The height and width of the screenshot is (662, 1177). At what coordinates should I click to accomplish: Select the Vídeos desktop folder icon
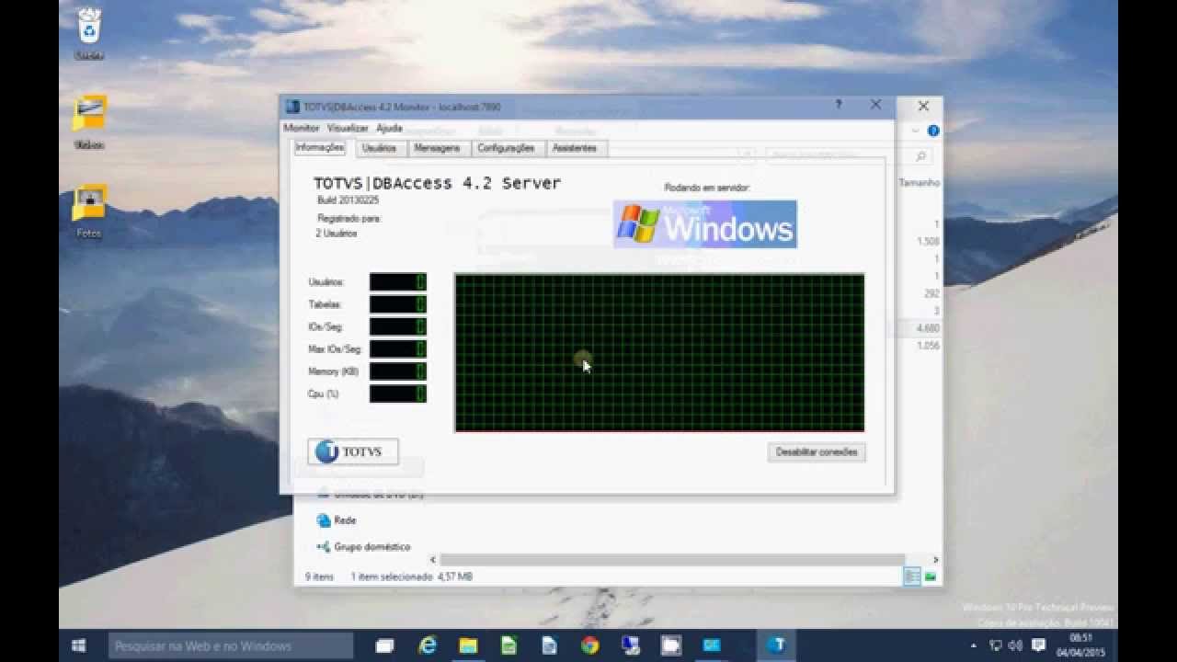(89, 122)
